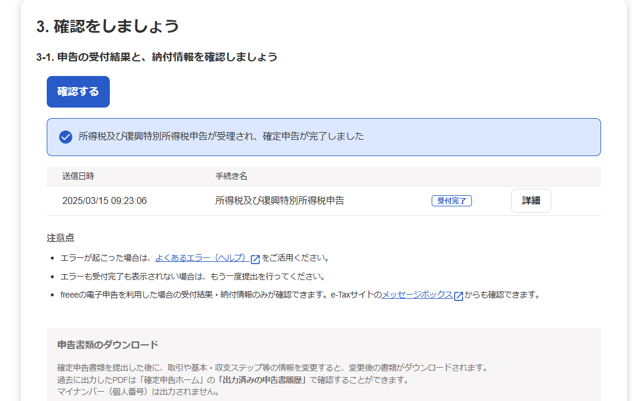The width and height of the screenshot is (632, 401).
Task: Open the よくあるエラー（ヘルプ） link
Action: tap(202, 258)
